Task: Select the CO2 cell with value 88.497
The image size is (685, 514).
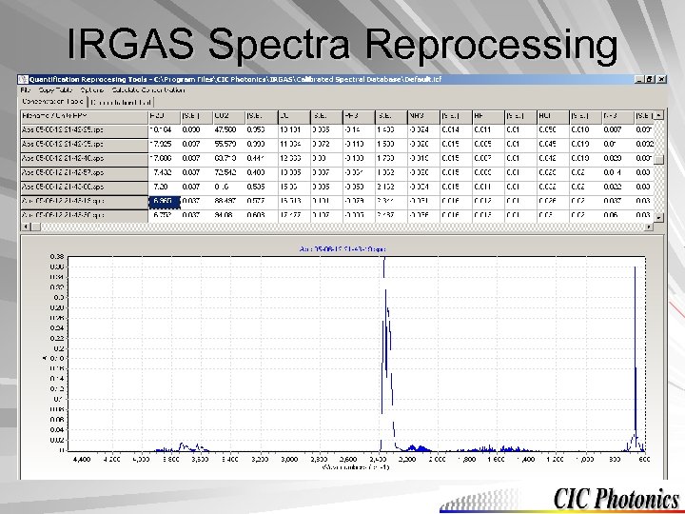Action: click(229, 202)
